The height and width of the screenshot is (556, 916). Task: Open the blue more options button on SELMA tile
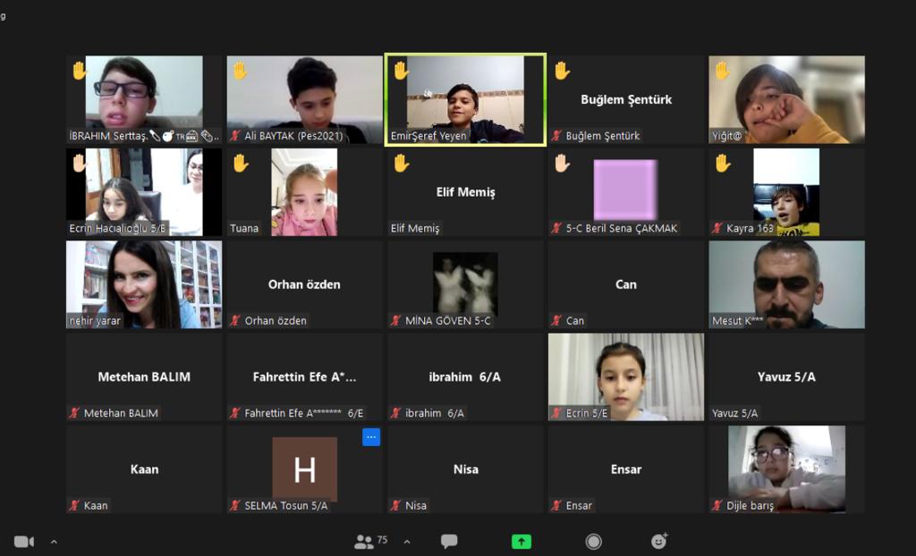coord(371,437)
